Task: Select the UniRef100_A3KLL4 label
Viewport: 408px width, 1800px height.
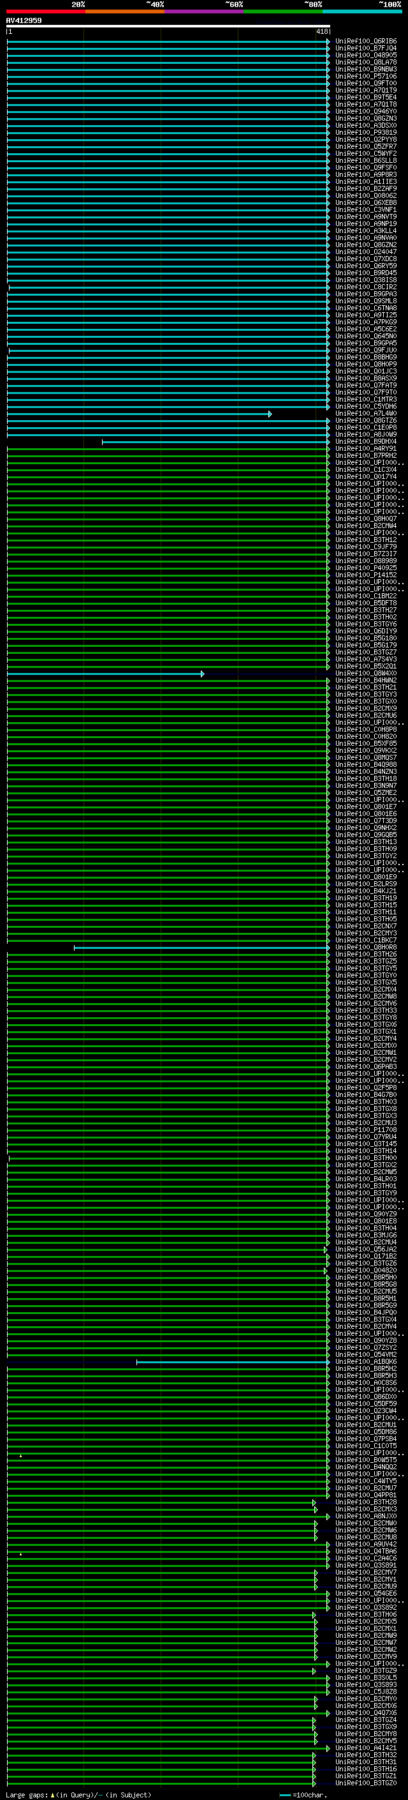Action: coord(366,231)
